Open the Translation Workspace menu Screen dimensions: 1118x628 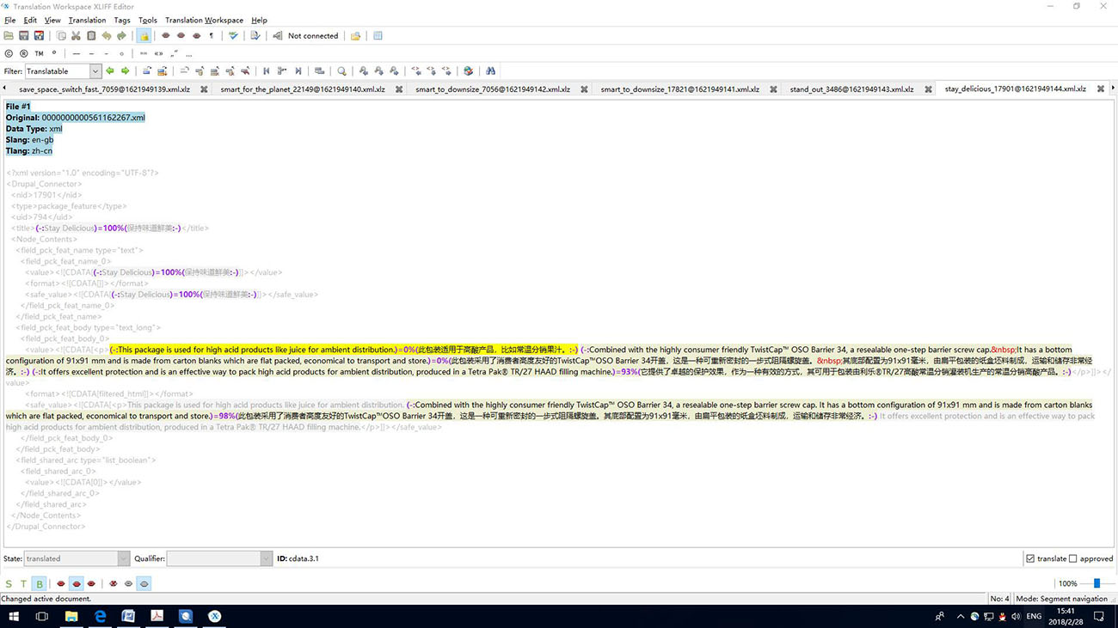coord(204,20)
